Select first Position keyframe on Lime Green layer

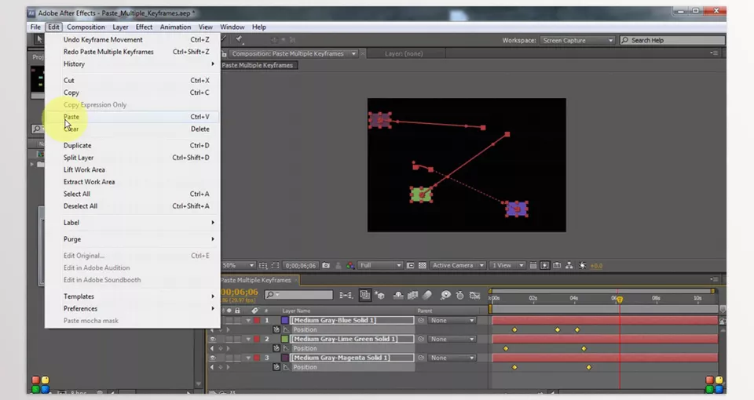click(505, 348)
